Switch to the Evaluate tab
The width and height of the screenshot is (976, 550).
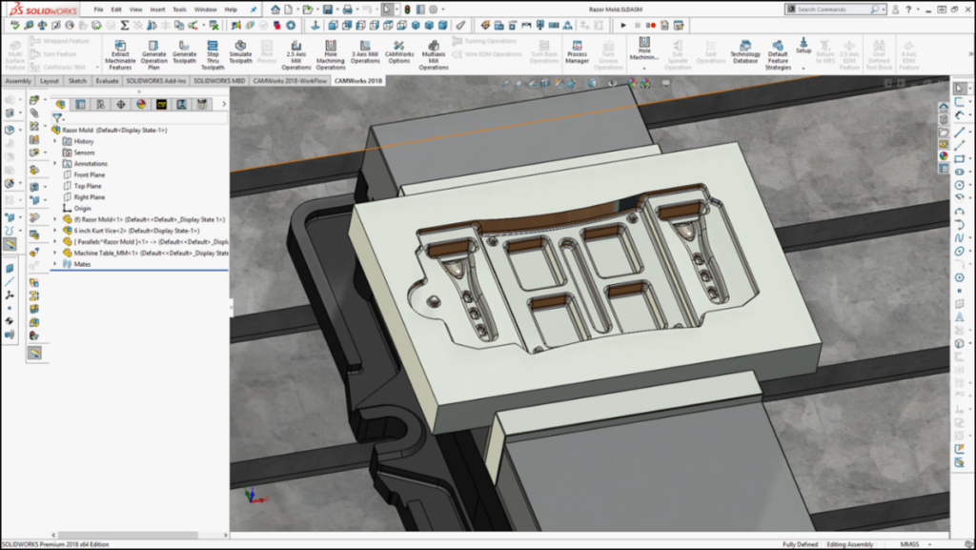click(x=107, y=81)
